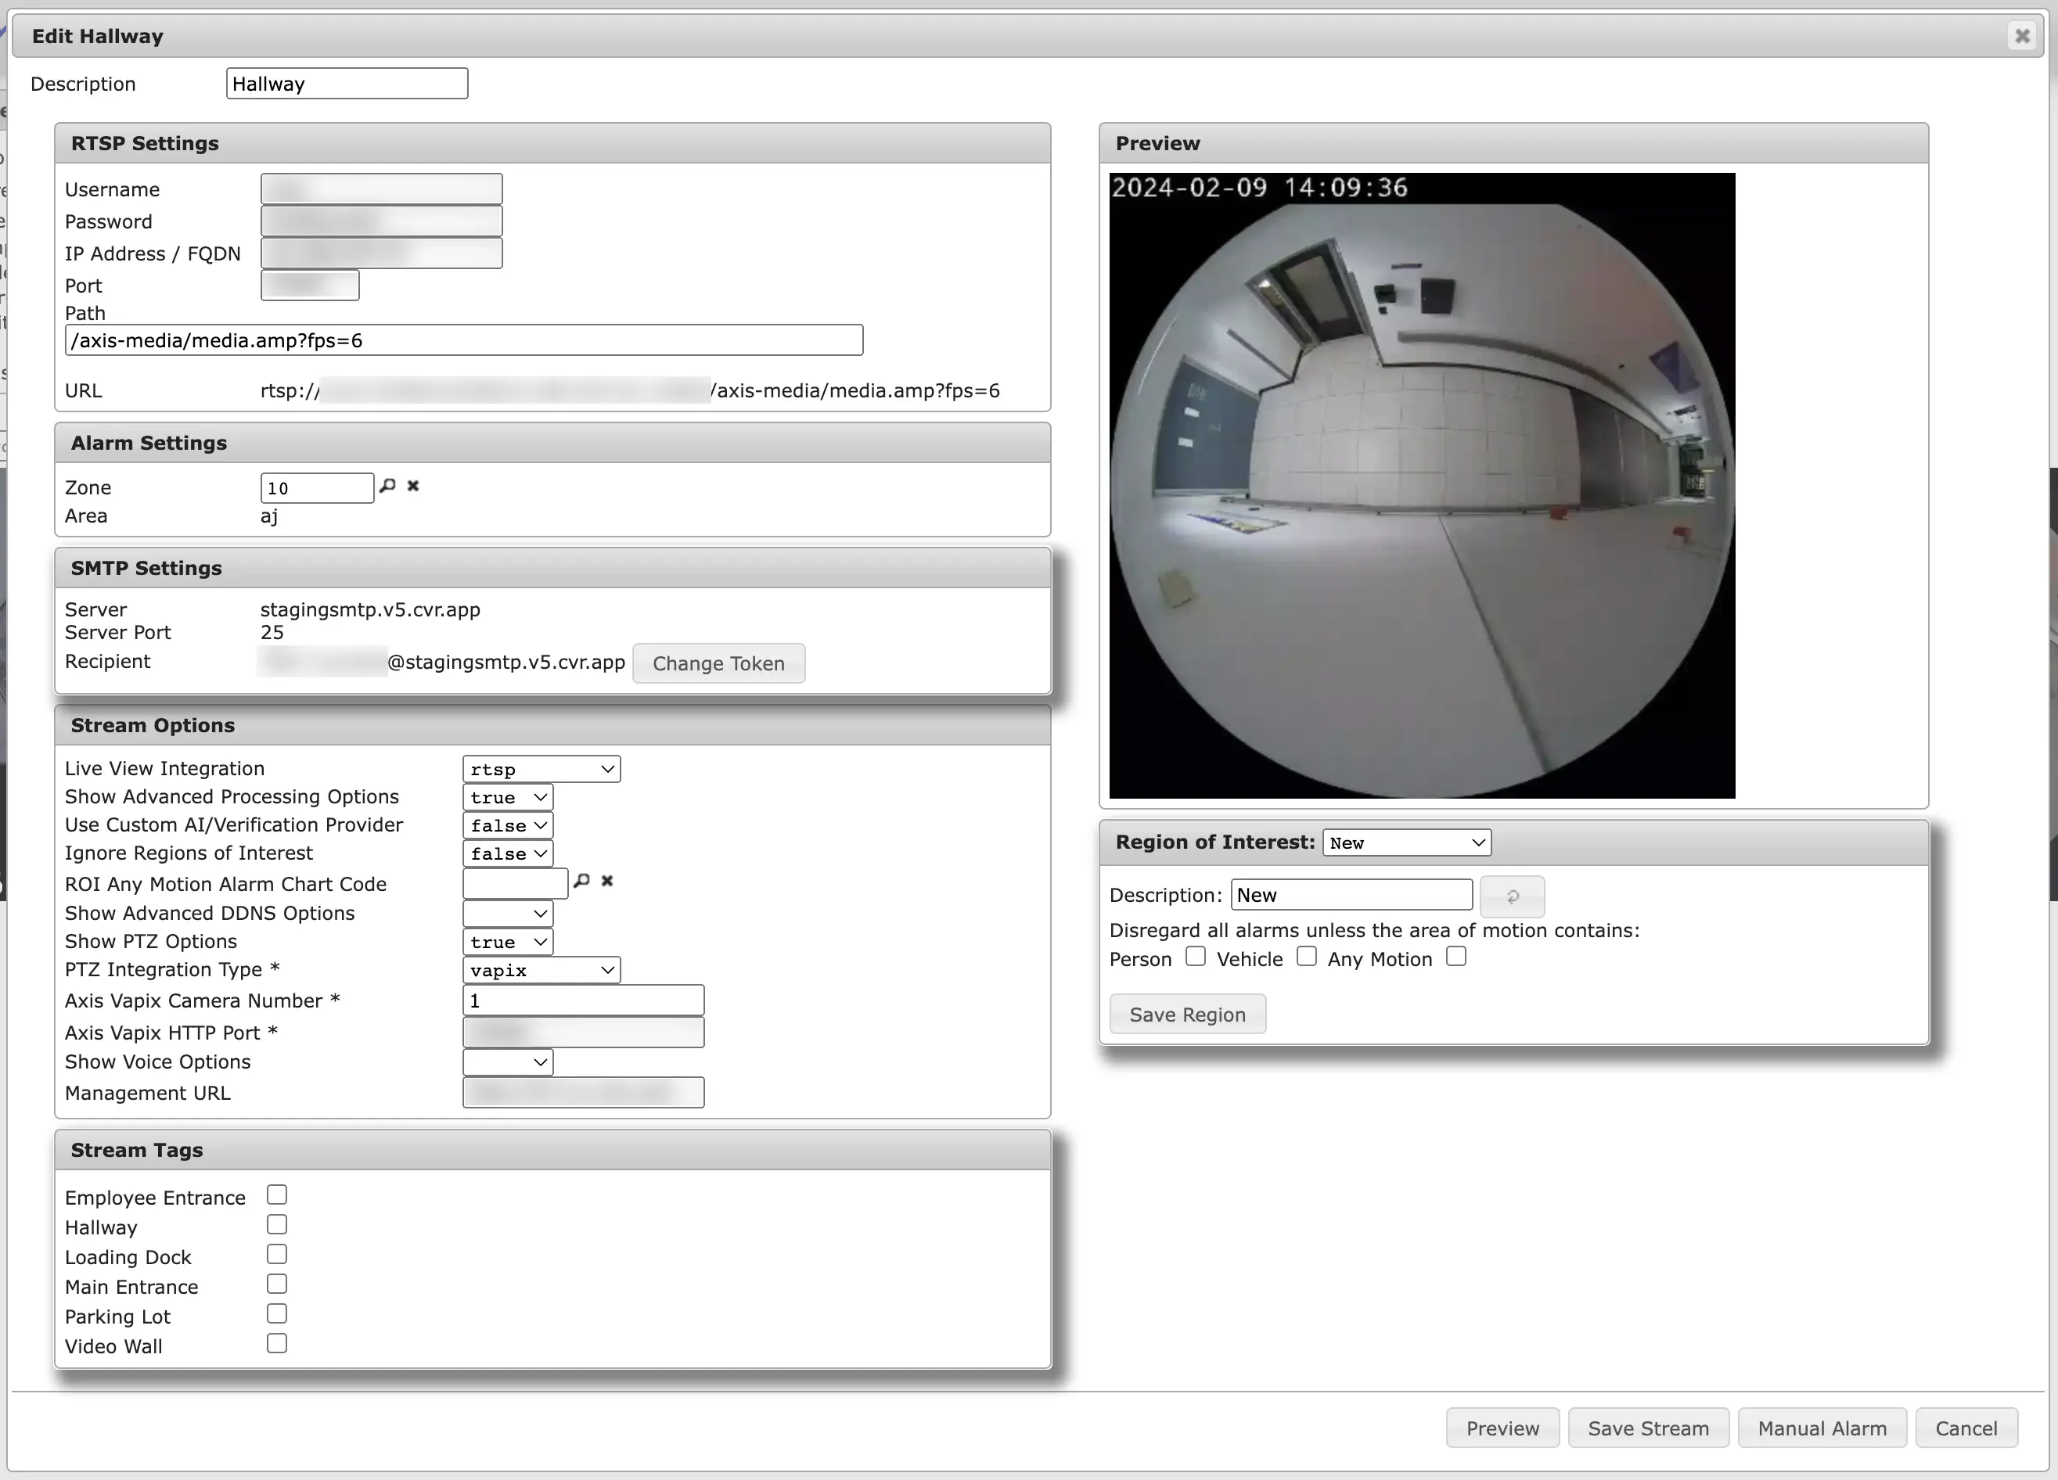Open Ignore Regions of Interest dropdown
The width and height of the screenshot is (2058, 1480).
click(507, 853)
